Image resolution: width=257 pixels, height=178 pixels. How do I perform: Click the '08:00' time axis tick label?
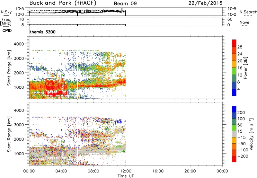point(93,171)
